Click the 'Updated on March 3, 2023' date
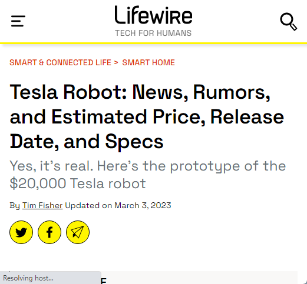The height and width of the screenshot is (284, 307). (118, 205)
